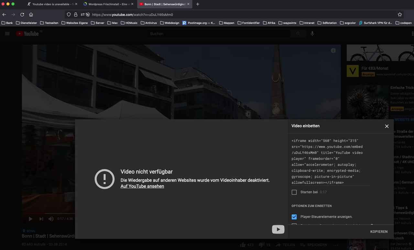
Task: Click KOPIEREN to copy embed code
Action: pos(379,232)
